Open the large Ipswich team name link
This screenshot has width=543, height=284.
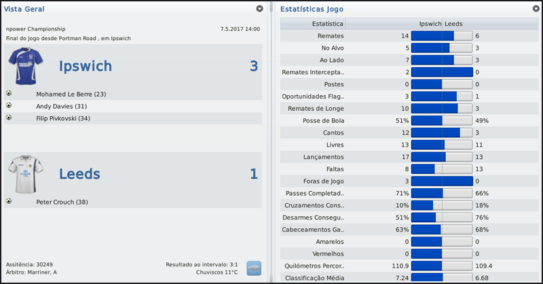pyautogui.click(x=85, y=66)
